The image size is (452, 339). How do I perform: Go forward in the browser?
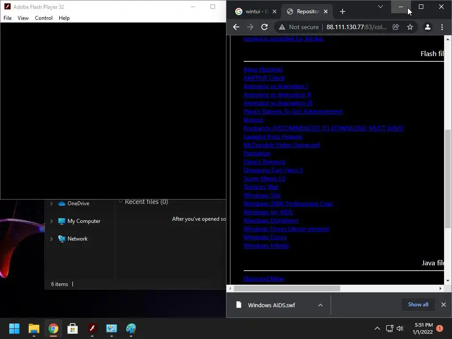coord(250,27)
